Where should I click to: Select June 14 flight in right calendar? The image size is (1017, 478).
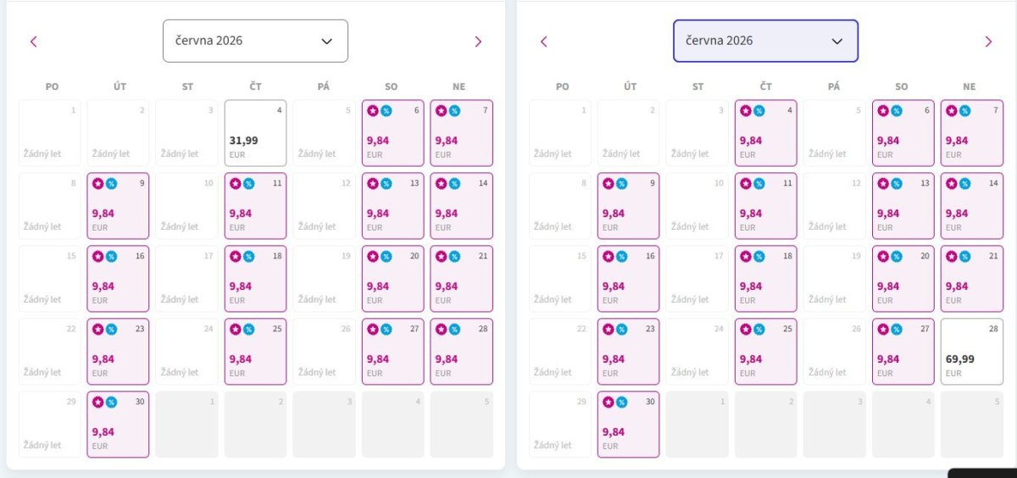tap(971, 206)
